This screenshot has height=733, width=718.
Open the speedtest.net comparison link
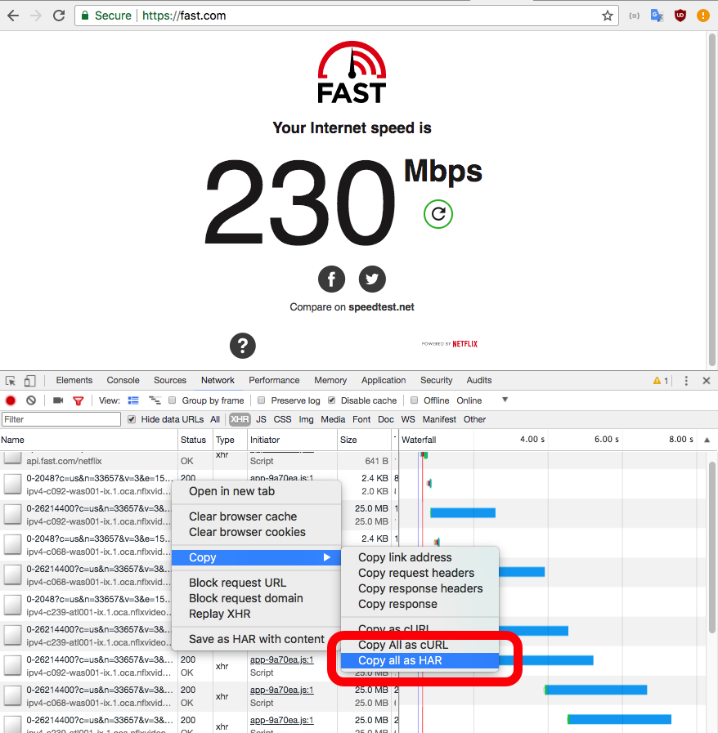click(381, 307)
